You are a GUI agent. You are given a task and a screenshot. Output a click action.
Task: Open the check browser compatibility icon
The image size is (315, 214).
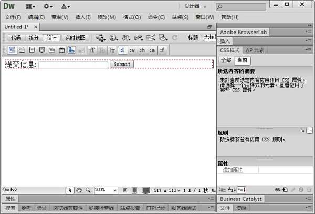(151, 38)
